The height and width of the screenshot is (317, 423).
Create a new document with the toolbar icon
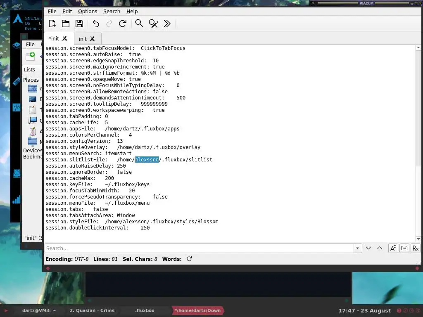[52, 24]
